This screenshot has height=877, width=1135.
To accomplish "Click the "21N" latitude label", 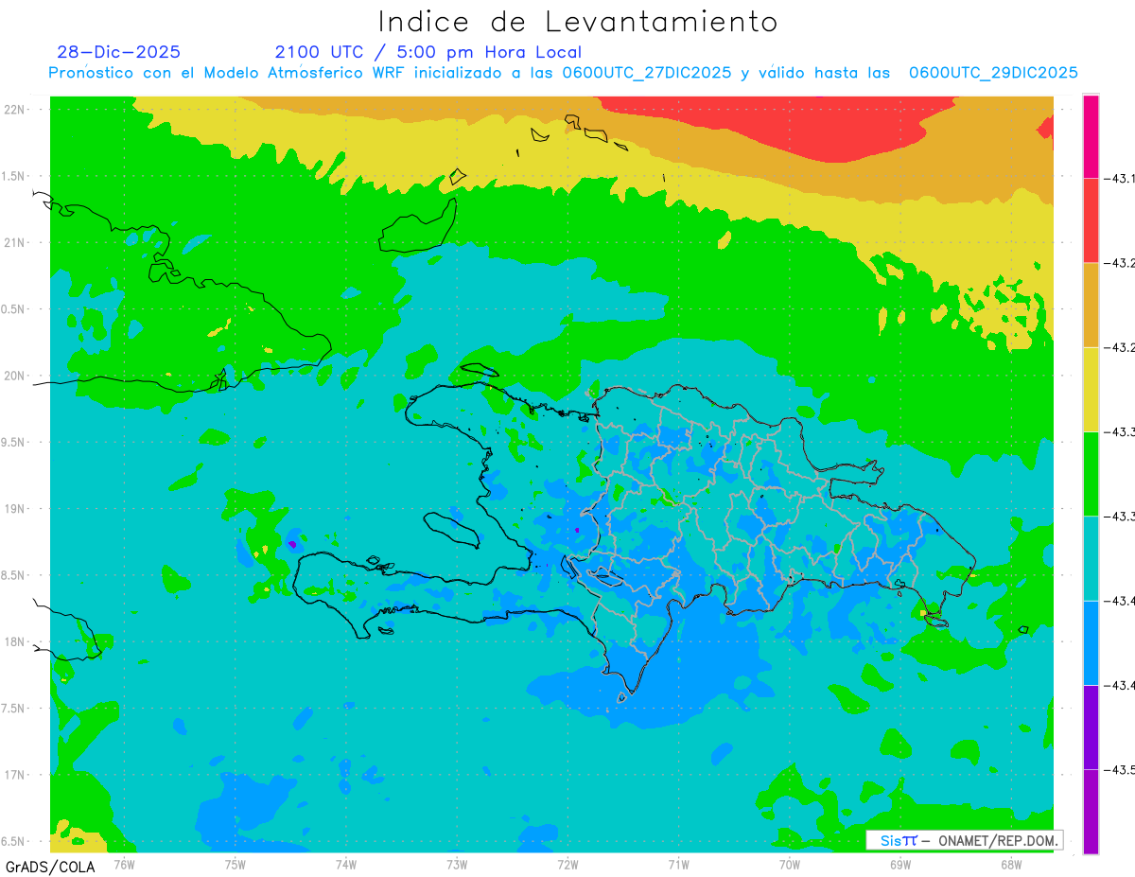I will pos(16,242).
